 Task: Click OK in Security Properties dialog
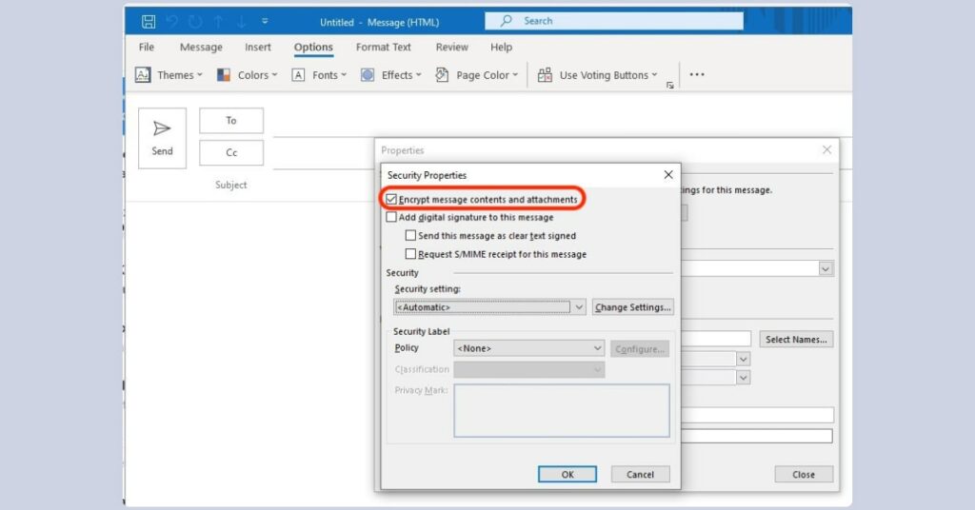(567, 474)
